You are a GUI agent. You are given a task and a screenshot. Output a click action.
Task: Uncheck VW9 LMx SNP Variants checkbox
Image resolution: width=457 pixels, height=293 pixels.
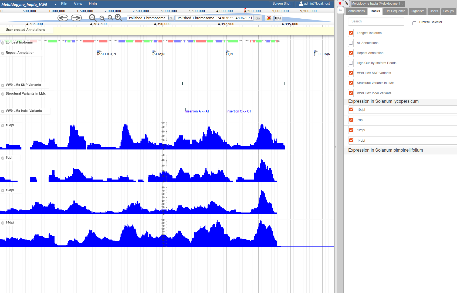tap(351, 73)
